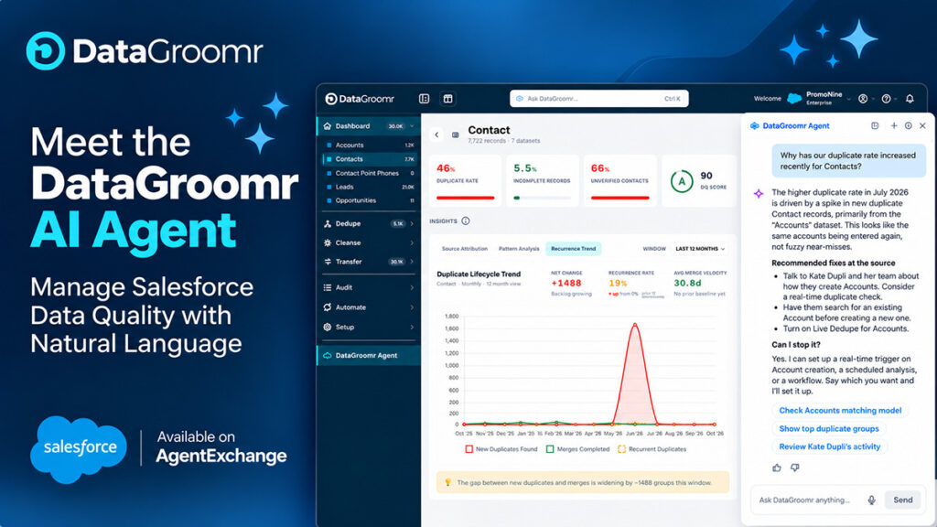
Task: Click the 46% Duplicate Rate card
Action: (x=465, y=180)
